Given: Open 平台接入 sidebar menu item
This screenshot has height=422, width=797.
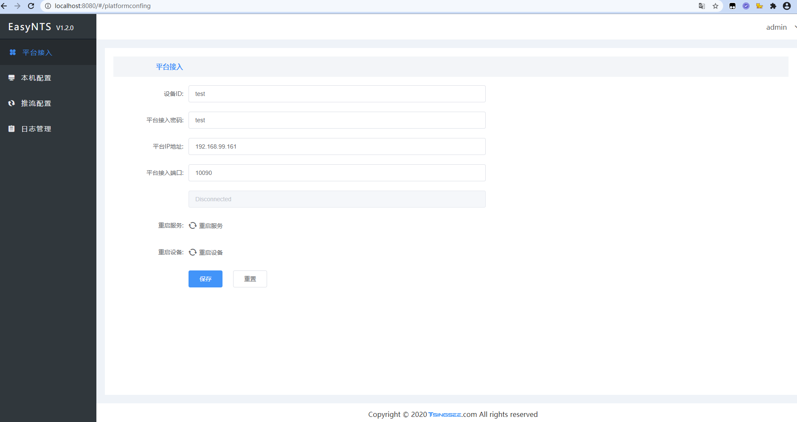Looking at the screenshot, I should (x=48, y=52).
